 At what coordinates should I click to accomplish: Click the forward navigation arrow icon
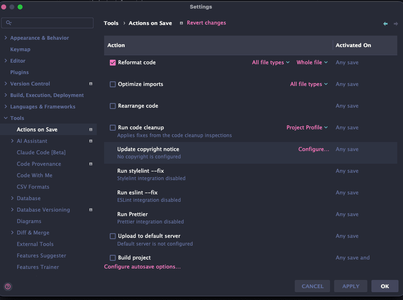[396, 24]
